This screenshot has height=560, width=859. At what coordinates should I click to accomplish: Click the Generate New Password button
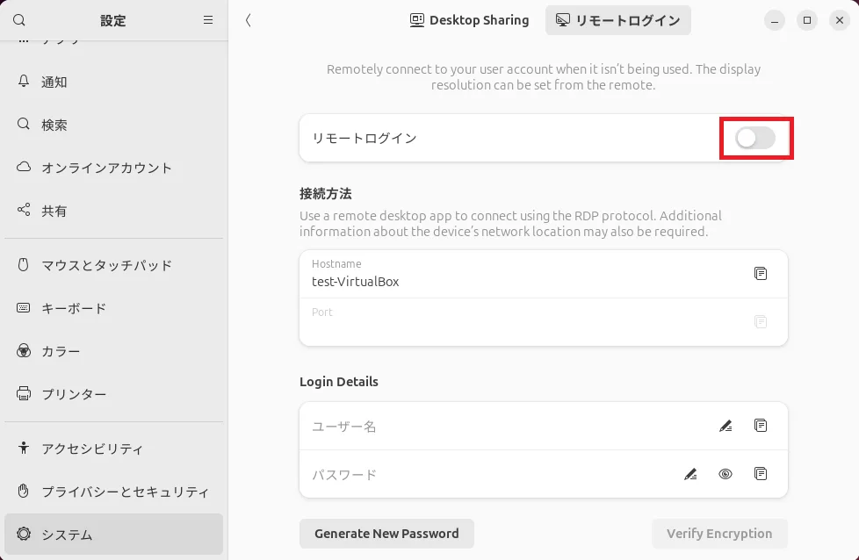click(x=386, y=533)
